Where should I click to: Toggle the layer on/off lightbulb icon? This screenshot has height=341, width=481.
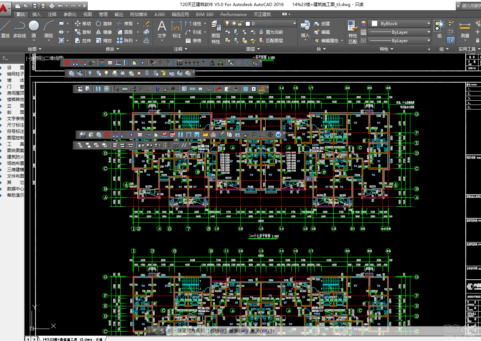(x=227, y=23)
